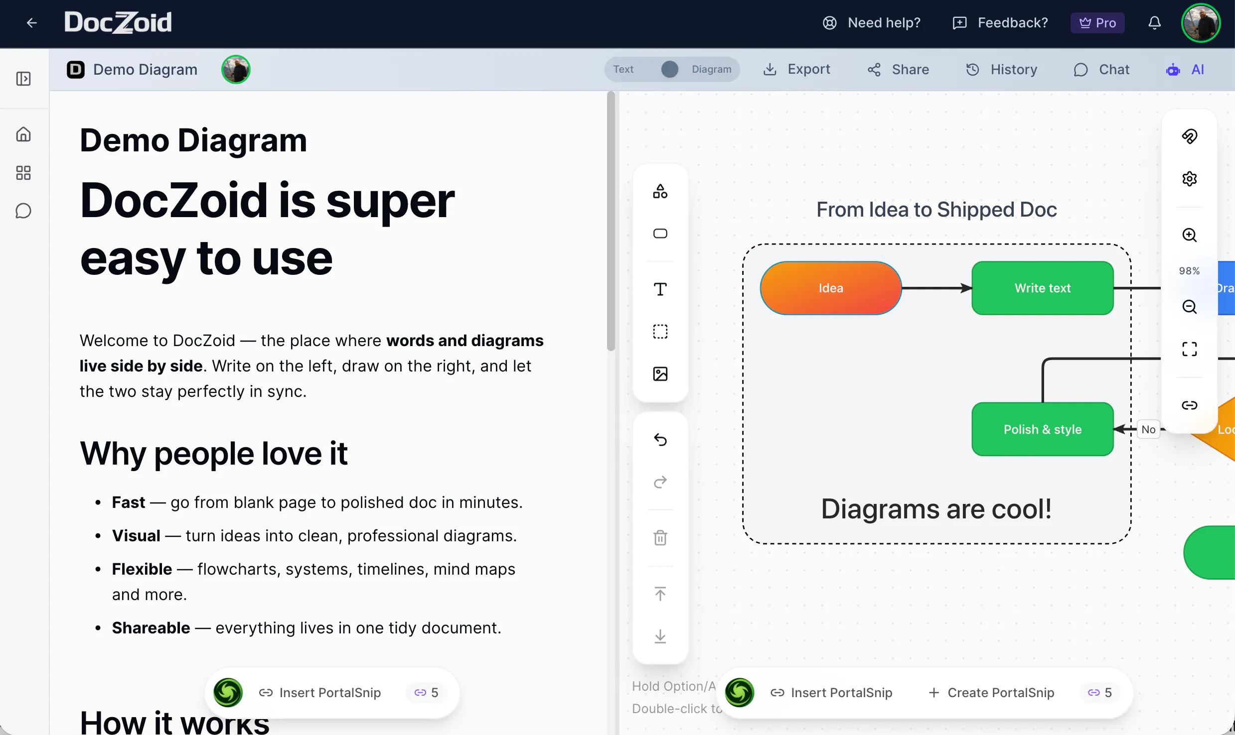Image resolution: width=1235 pixels, height=735 pixels.
Task: Select the Write text node
Action: coord(1043,288)
